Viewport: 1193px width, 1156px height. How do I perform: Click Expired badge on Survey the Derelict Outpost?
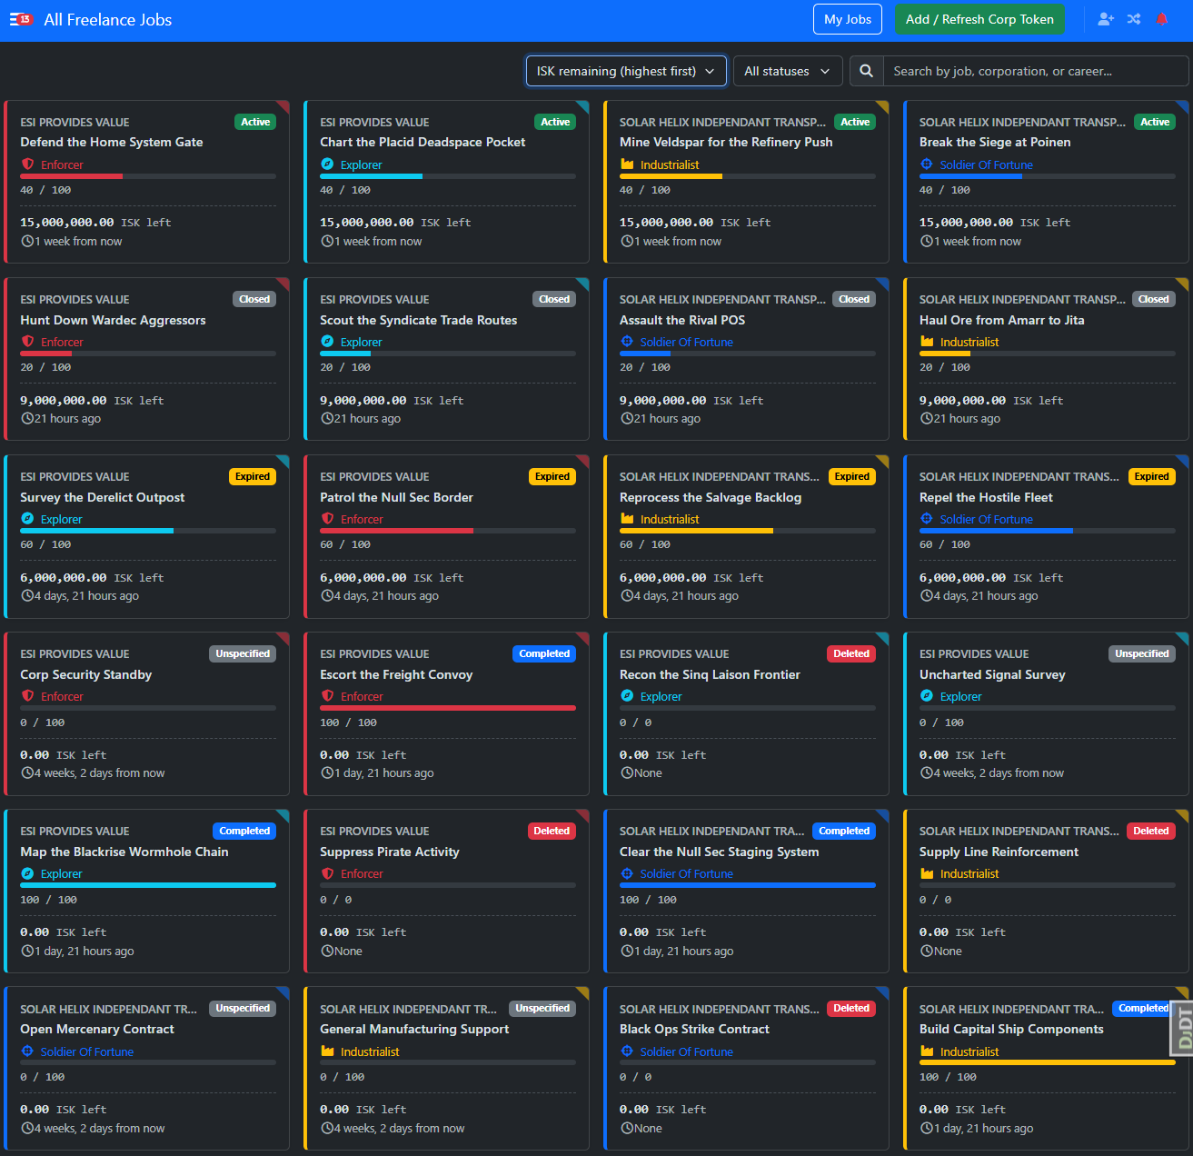point(253,476)
